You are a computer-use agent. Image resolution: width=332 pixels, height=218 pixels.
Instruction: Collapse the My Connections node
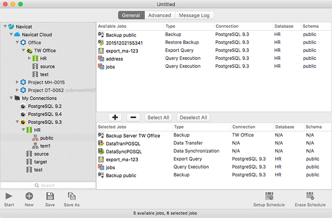point(11,98)
